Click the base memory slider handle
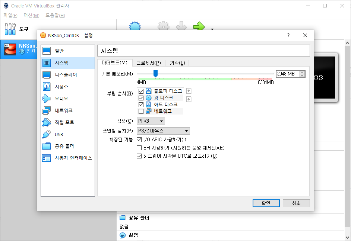This screenshot has width=351, height=241. pos(155,74)
